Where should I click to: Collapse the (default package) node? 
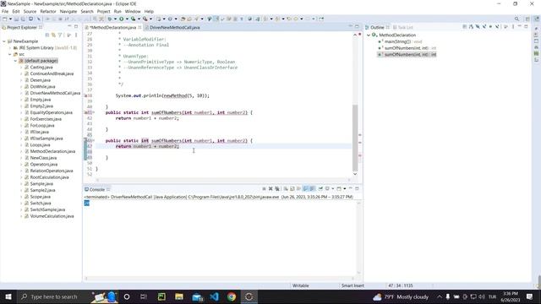15,61
